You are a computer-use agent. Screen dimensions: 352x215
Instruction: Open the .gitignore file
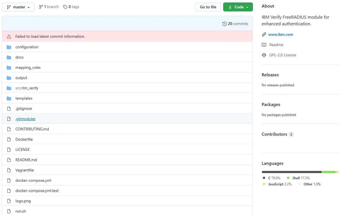point(24,108)
